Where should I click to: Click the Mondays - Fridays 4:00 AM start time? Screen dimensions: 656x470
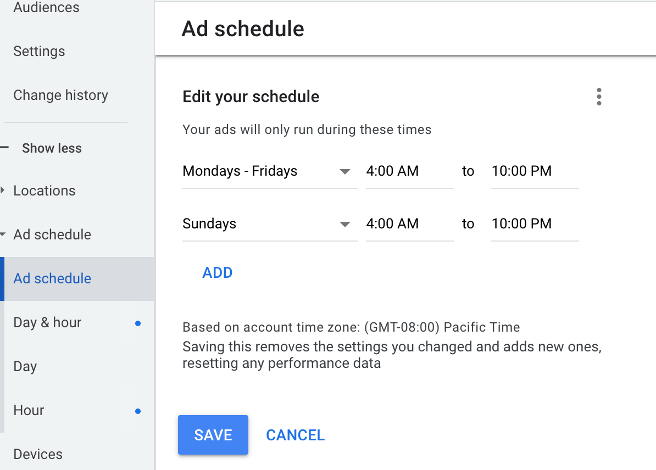coord(409,171)
